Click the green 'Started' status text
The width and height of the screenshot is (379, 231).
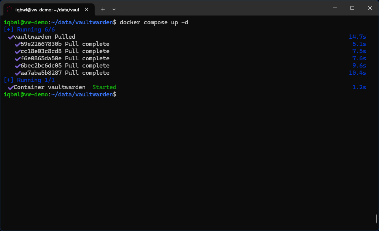[104, 87]
